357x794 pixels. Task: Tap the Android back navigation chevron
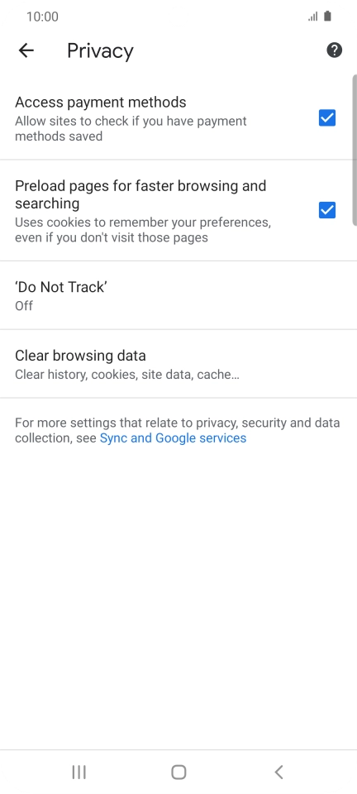(278, 772)
